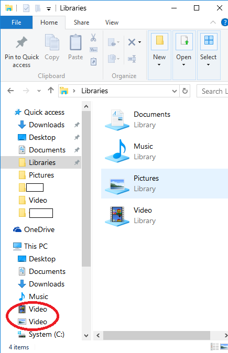Image resolution: width=228 pixels, height=353 pixels.
Task: Open the File menu tab
Action: pos(16,23)
